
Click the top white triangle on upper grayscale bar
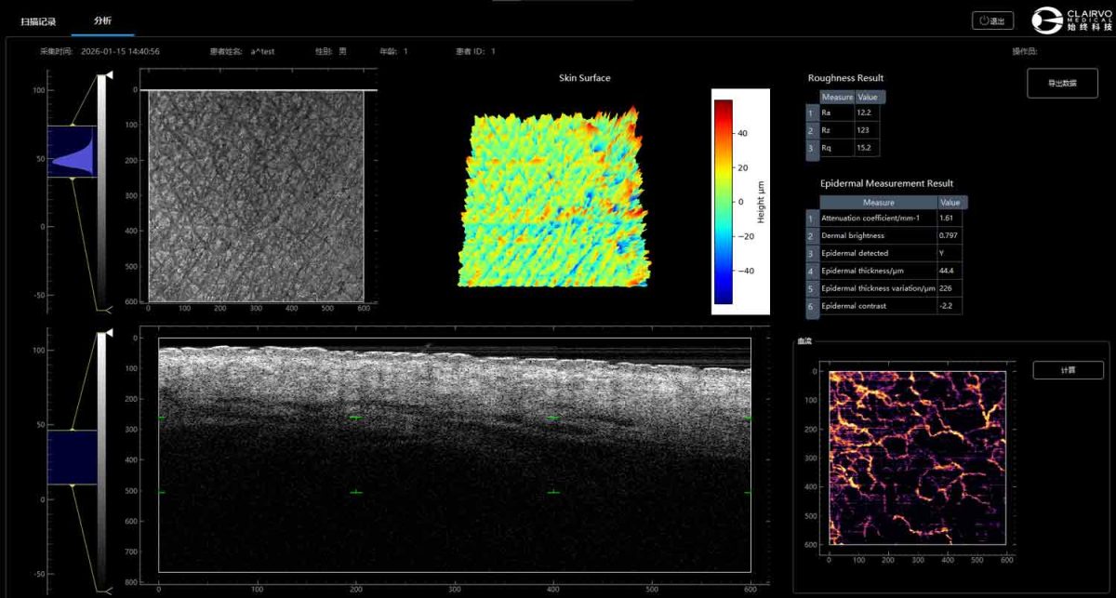pyautogui.click(x=109, y=73)
